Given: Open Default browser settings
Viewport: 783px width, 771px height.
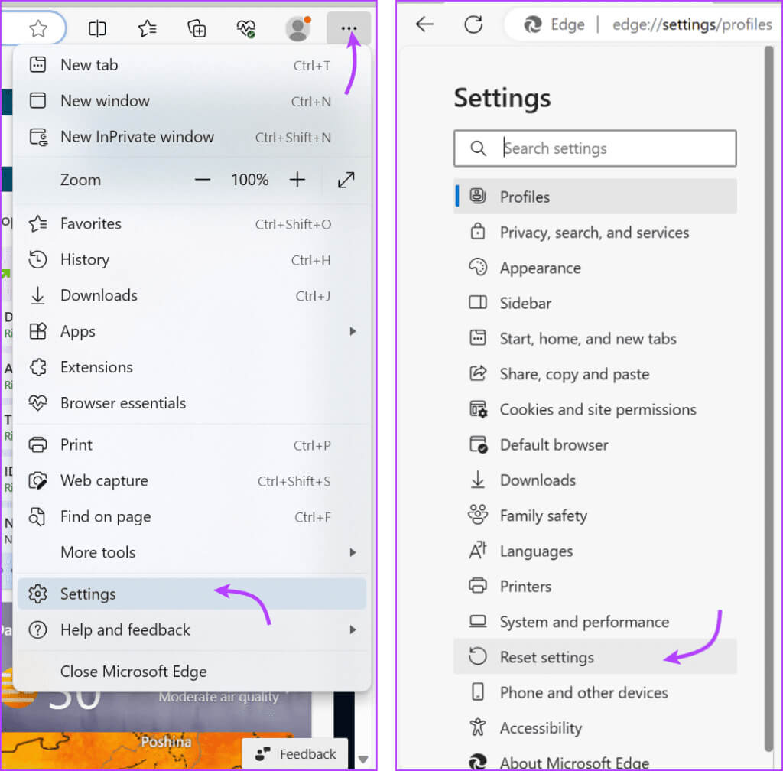Looking at the screenshot, I should tap(595, 445).
